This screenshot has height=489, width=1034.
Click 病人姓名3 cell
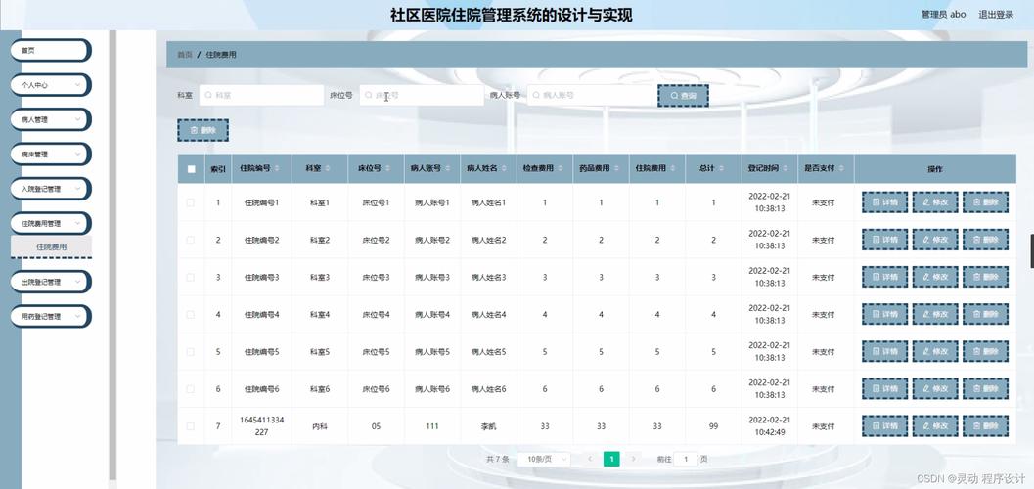click(x=489, y=278)
